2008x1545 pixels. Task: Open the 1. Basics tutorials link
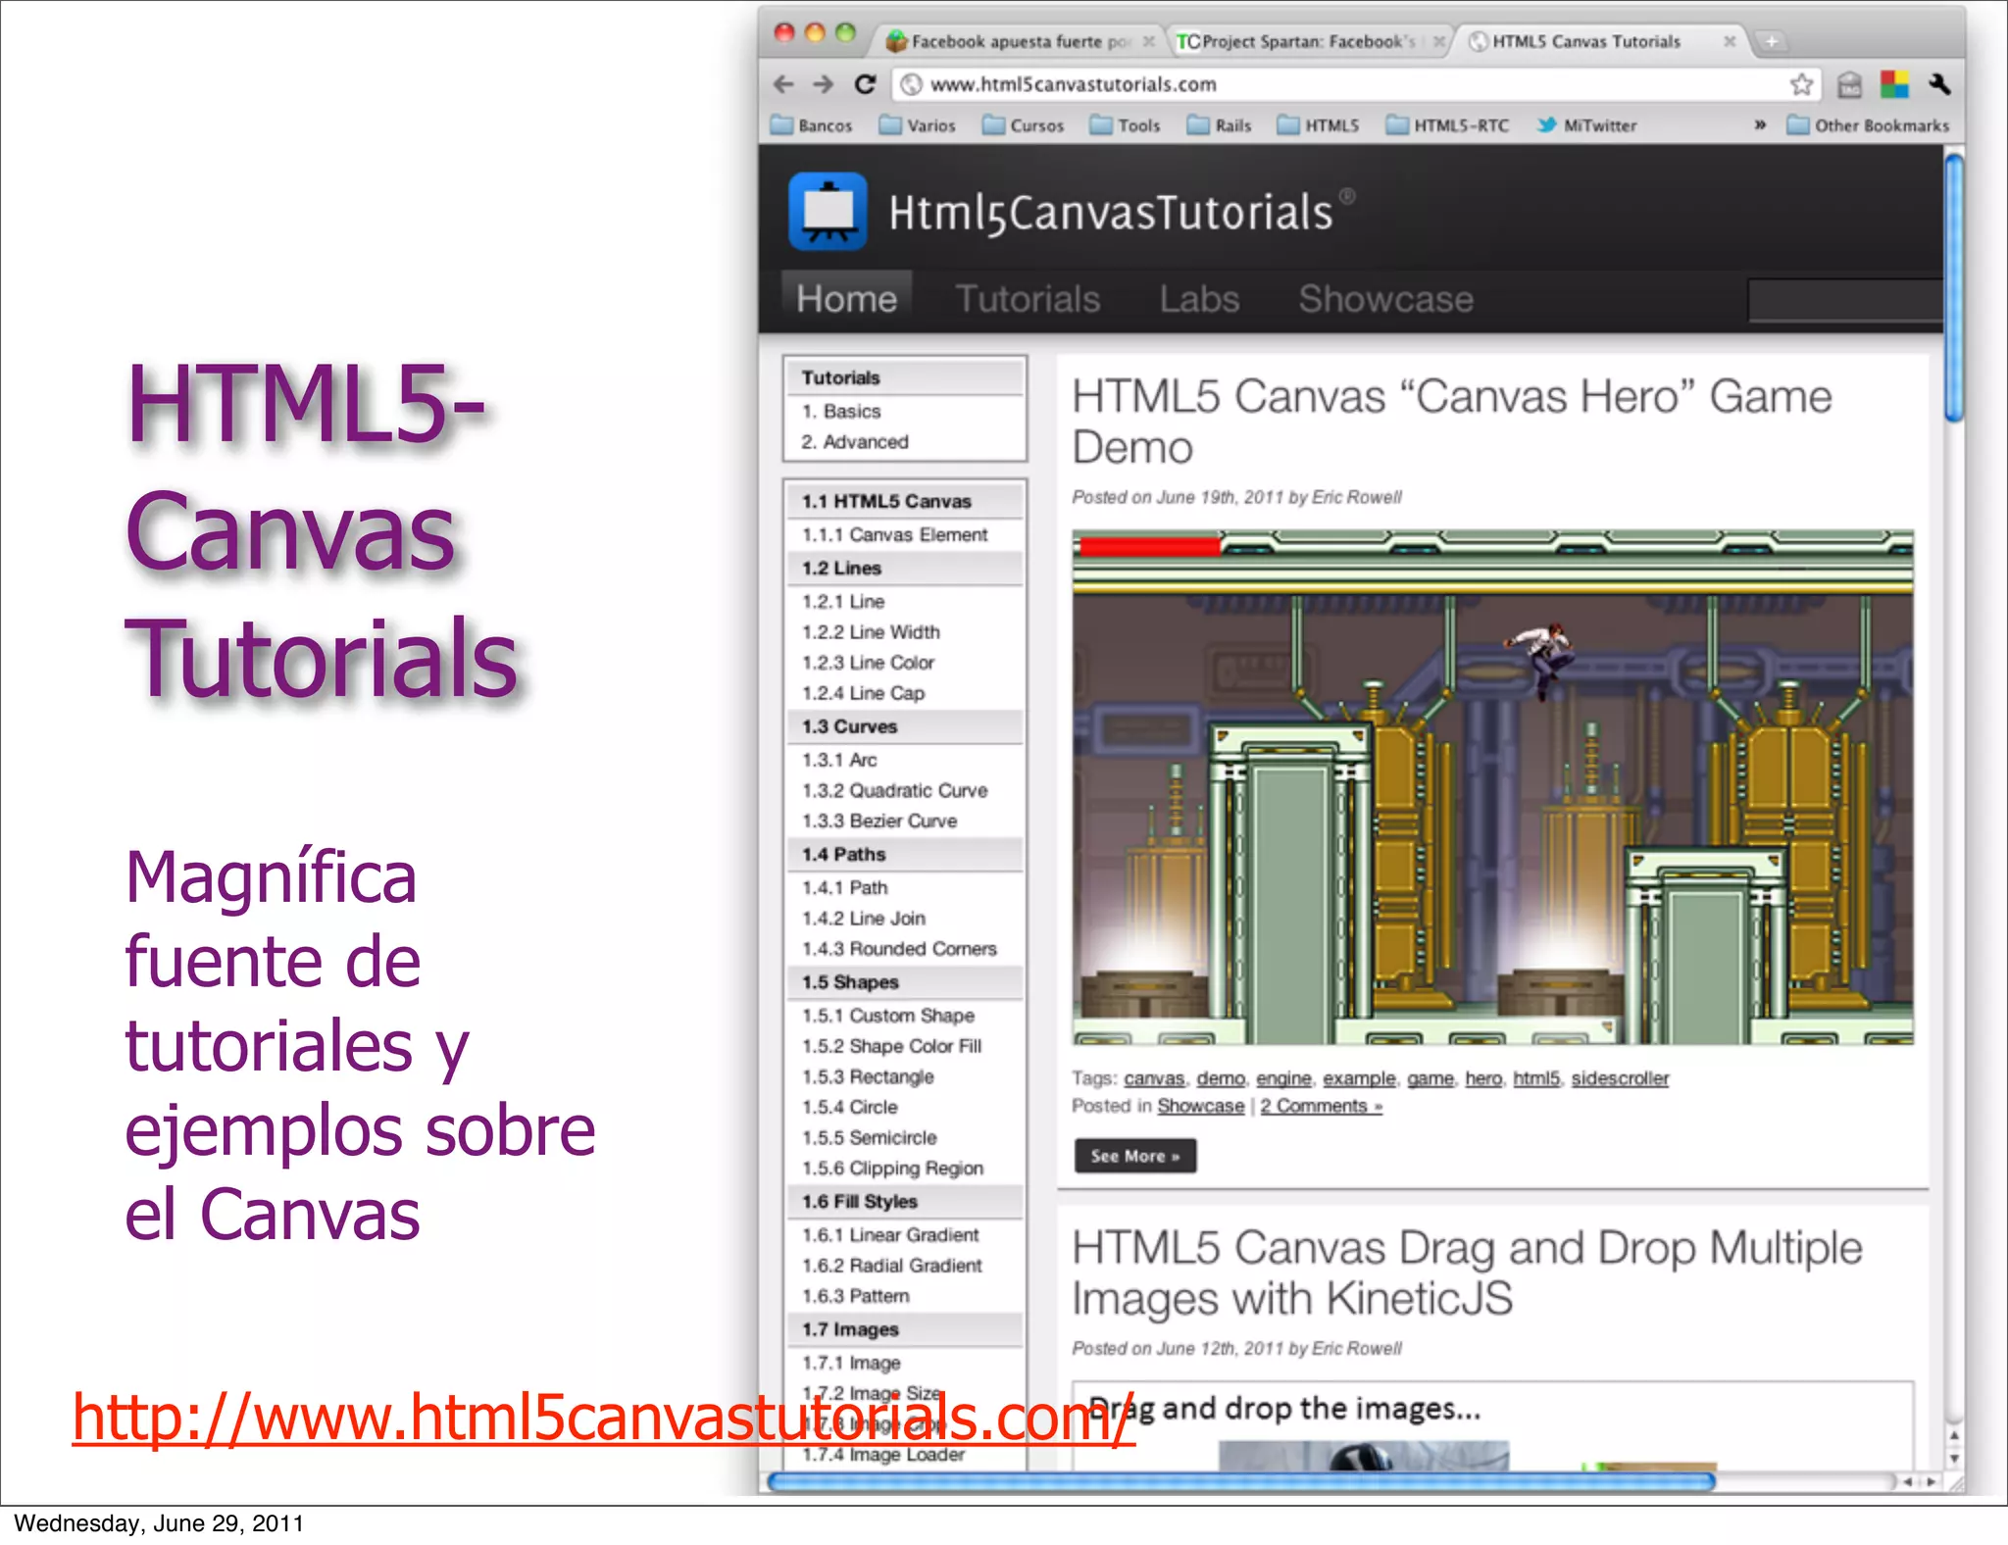841,412
